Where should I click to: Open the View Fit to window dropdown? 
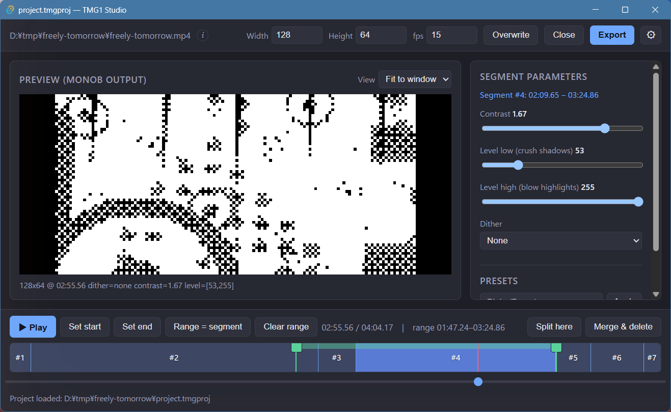click(x=415, y=79)
